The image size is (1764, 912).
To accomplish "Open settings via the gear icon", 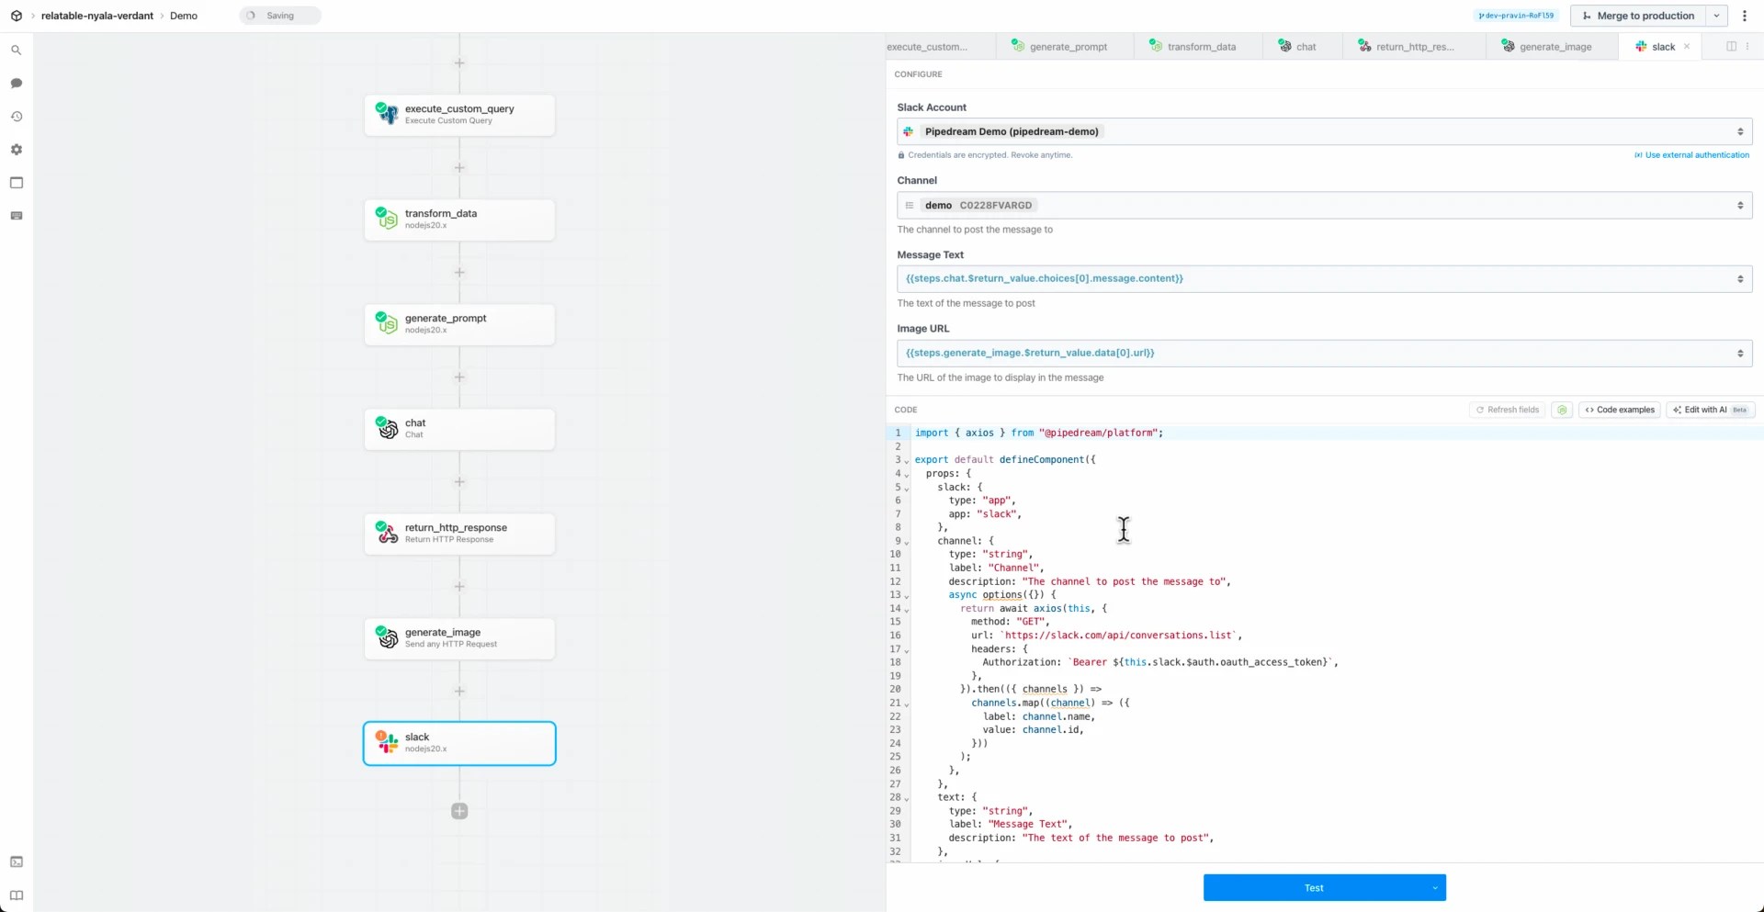I will 16,149.
